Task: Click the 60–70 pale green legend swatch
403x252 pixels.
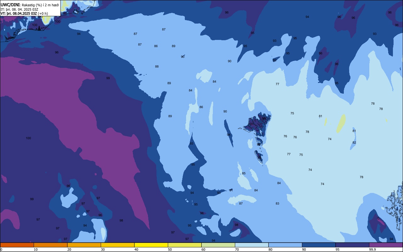Action: [218, 245]
